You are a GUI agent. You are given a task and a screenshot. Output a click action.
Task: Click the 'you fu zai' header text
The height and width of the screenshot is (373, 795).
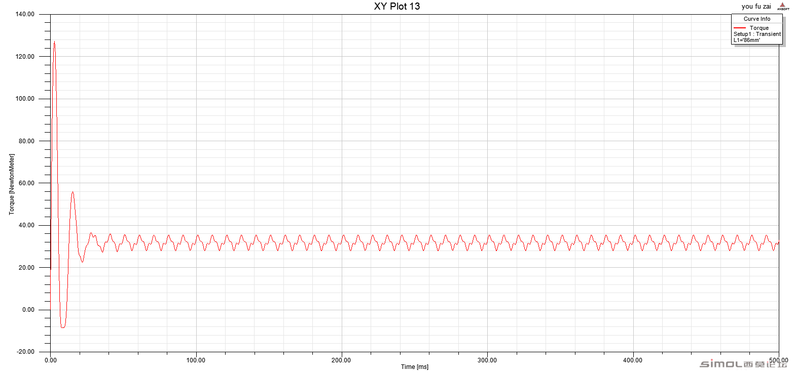pos(756,7)
